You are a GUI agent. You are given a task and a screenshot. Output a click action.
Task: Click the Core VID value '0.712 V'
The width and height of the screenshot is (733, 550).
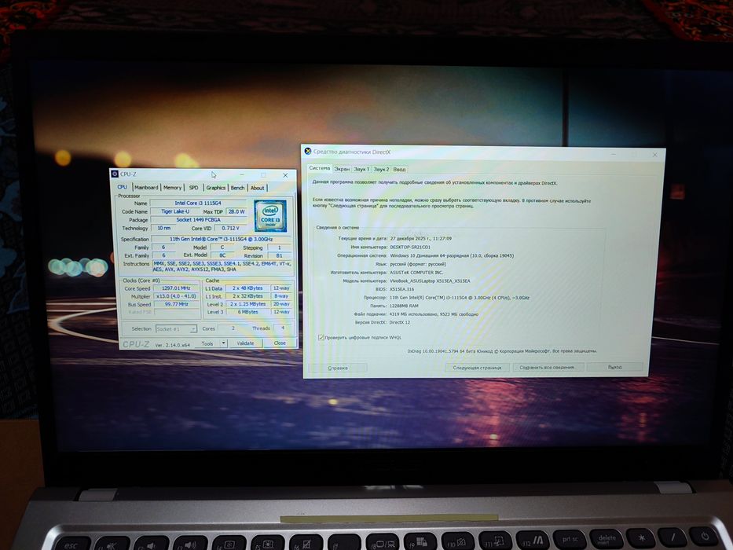[230, 228]
